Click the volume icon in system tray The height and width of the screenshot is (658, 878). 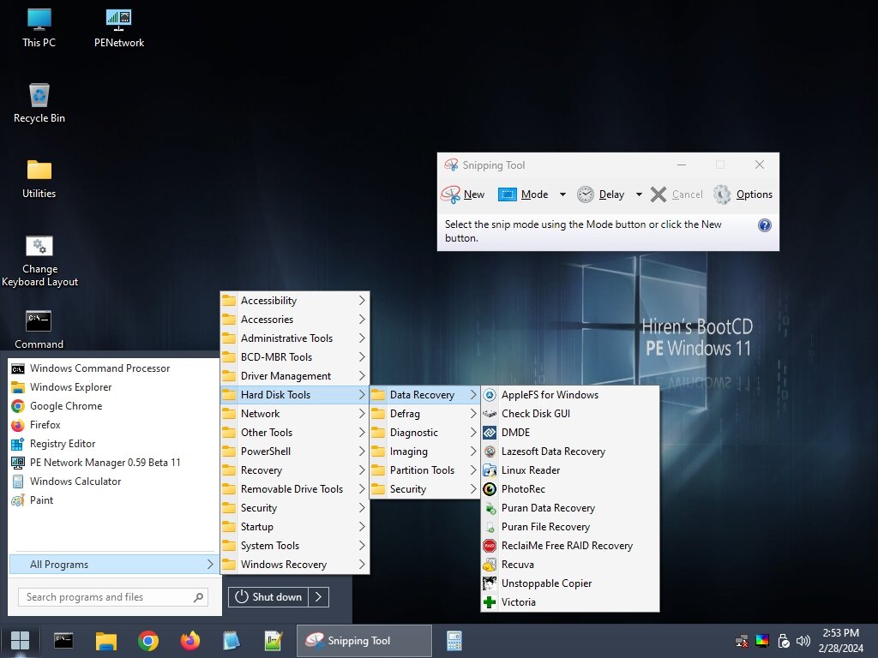click(803, 641)
